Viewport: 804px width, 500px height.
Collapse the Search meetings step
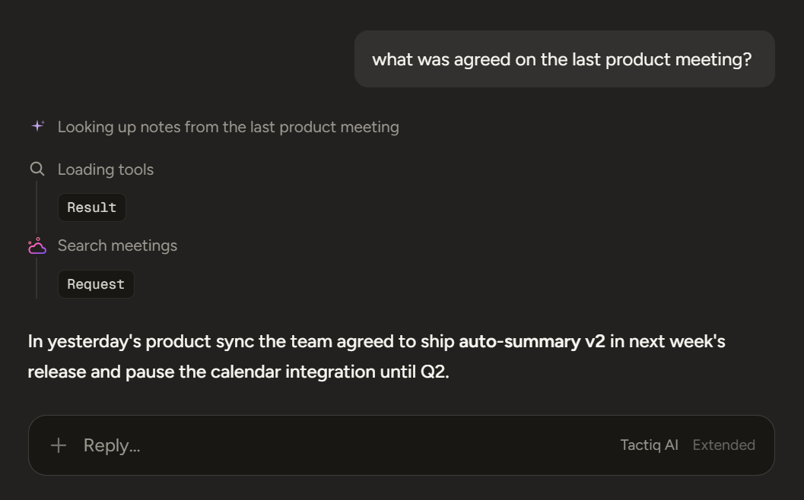coord(117,245)
